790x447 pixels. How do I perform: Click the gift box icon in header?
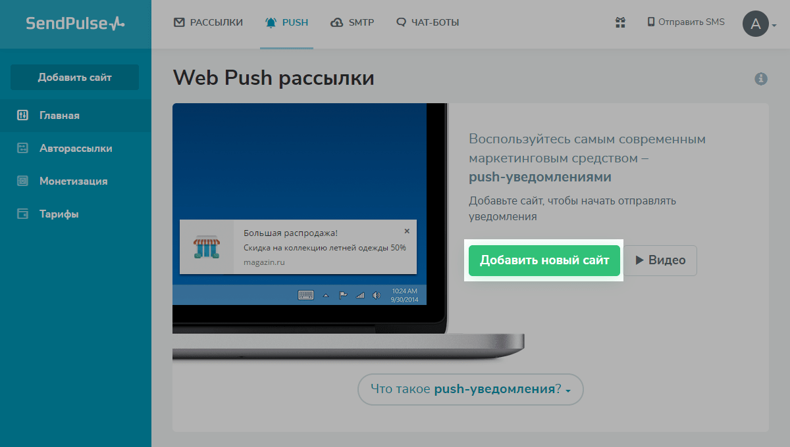click(620, 22)
